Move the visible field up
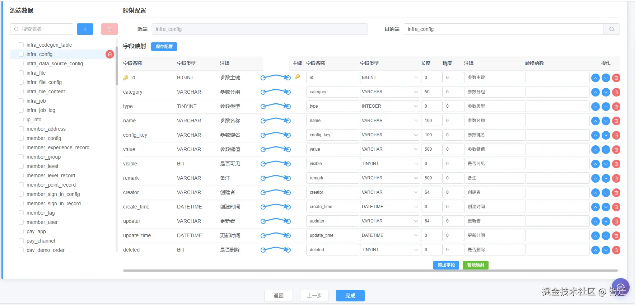Screen dimensions: 635x305 pos(596,164)
